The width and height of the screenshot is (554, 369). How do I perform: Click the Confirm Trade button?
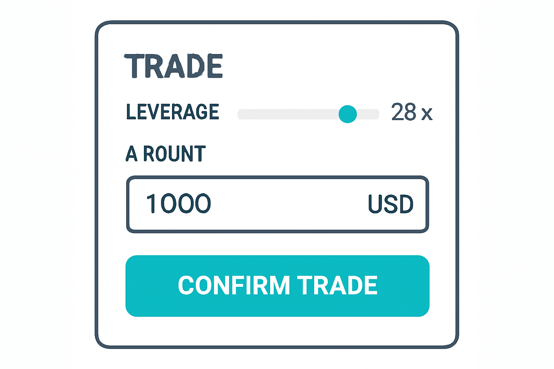pyautogui.click(x=277, y=286)
